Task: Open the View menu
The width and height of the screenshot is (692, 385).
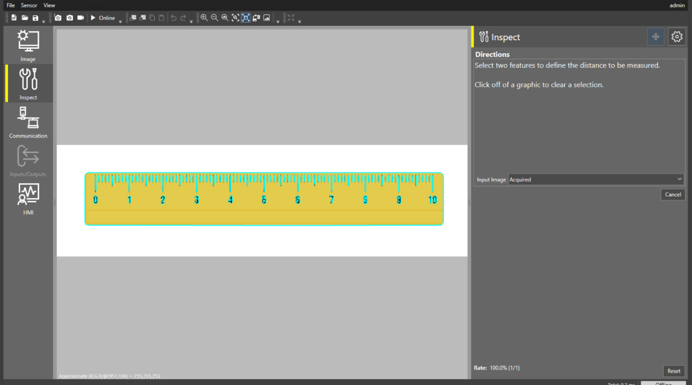Action: 49,5
